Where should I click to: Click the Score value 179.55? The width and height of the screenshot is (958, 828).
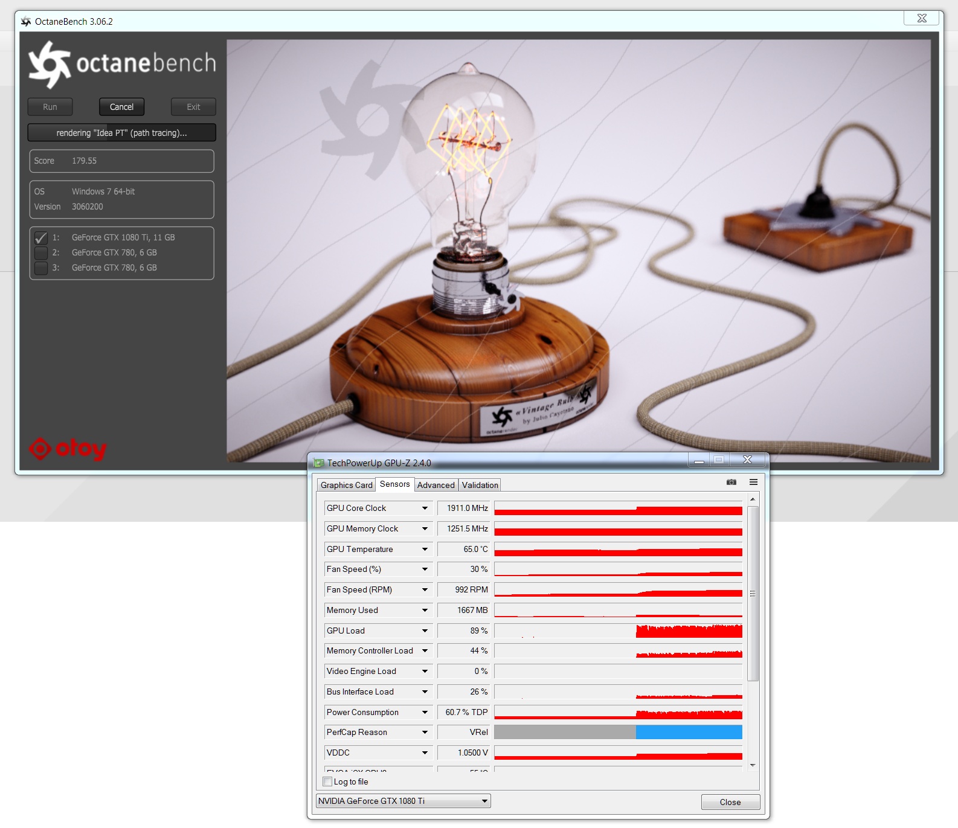point(84,161)
